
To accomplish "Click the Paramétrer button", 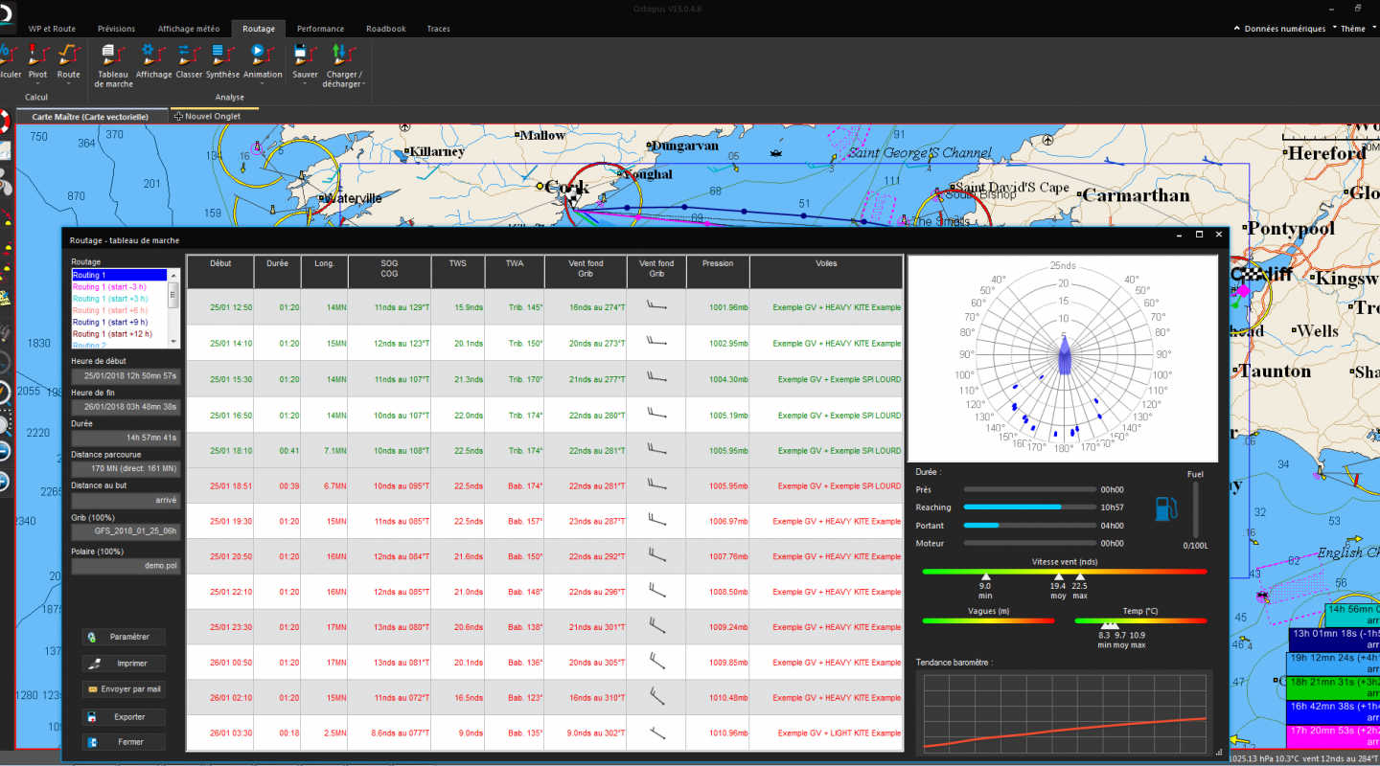I will (x=125, y=637).
